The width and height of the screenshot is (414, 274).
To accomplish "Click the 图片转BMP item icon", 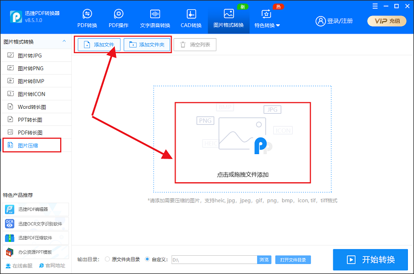I will (x=10, y=81).
